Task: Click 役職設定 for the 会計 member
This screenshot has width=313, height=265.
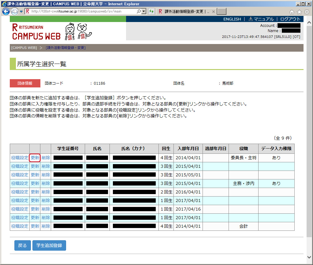Action: (20, 226)
